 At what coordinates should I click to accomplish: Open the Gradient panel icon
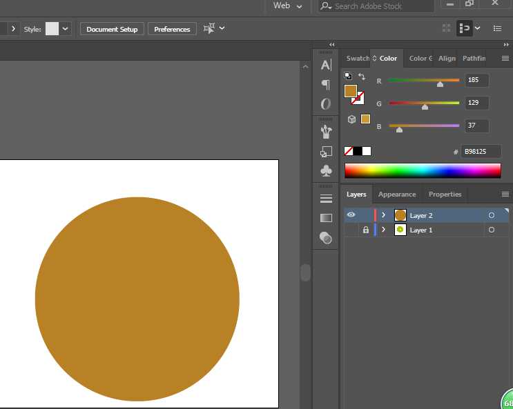tap(326, 218)
